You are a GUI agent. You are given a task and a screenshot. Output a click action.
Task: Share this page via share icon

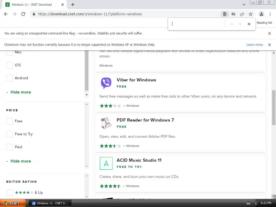242,14
